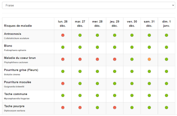
Task: Click red Antracnosis indicator for lun. 26 déc.
Action: coord(63,35)
